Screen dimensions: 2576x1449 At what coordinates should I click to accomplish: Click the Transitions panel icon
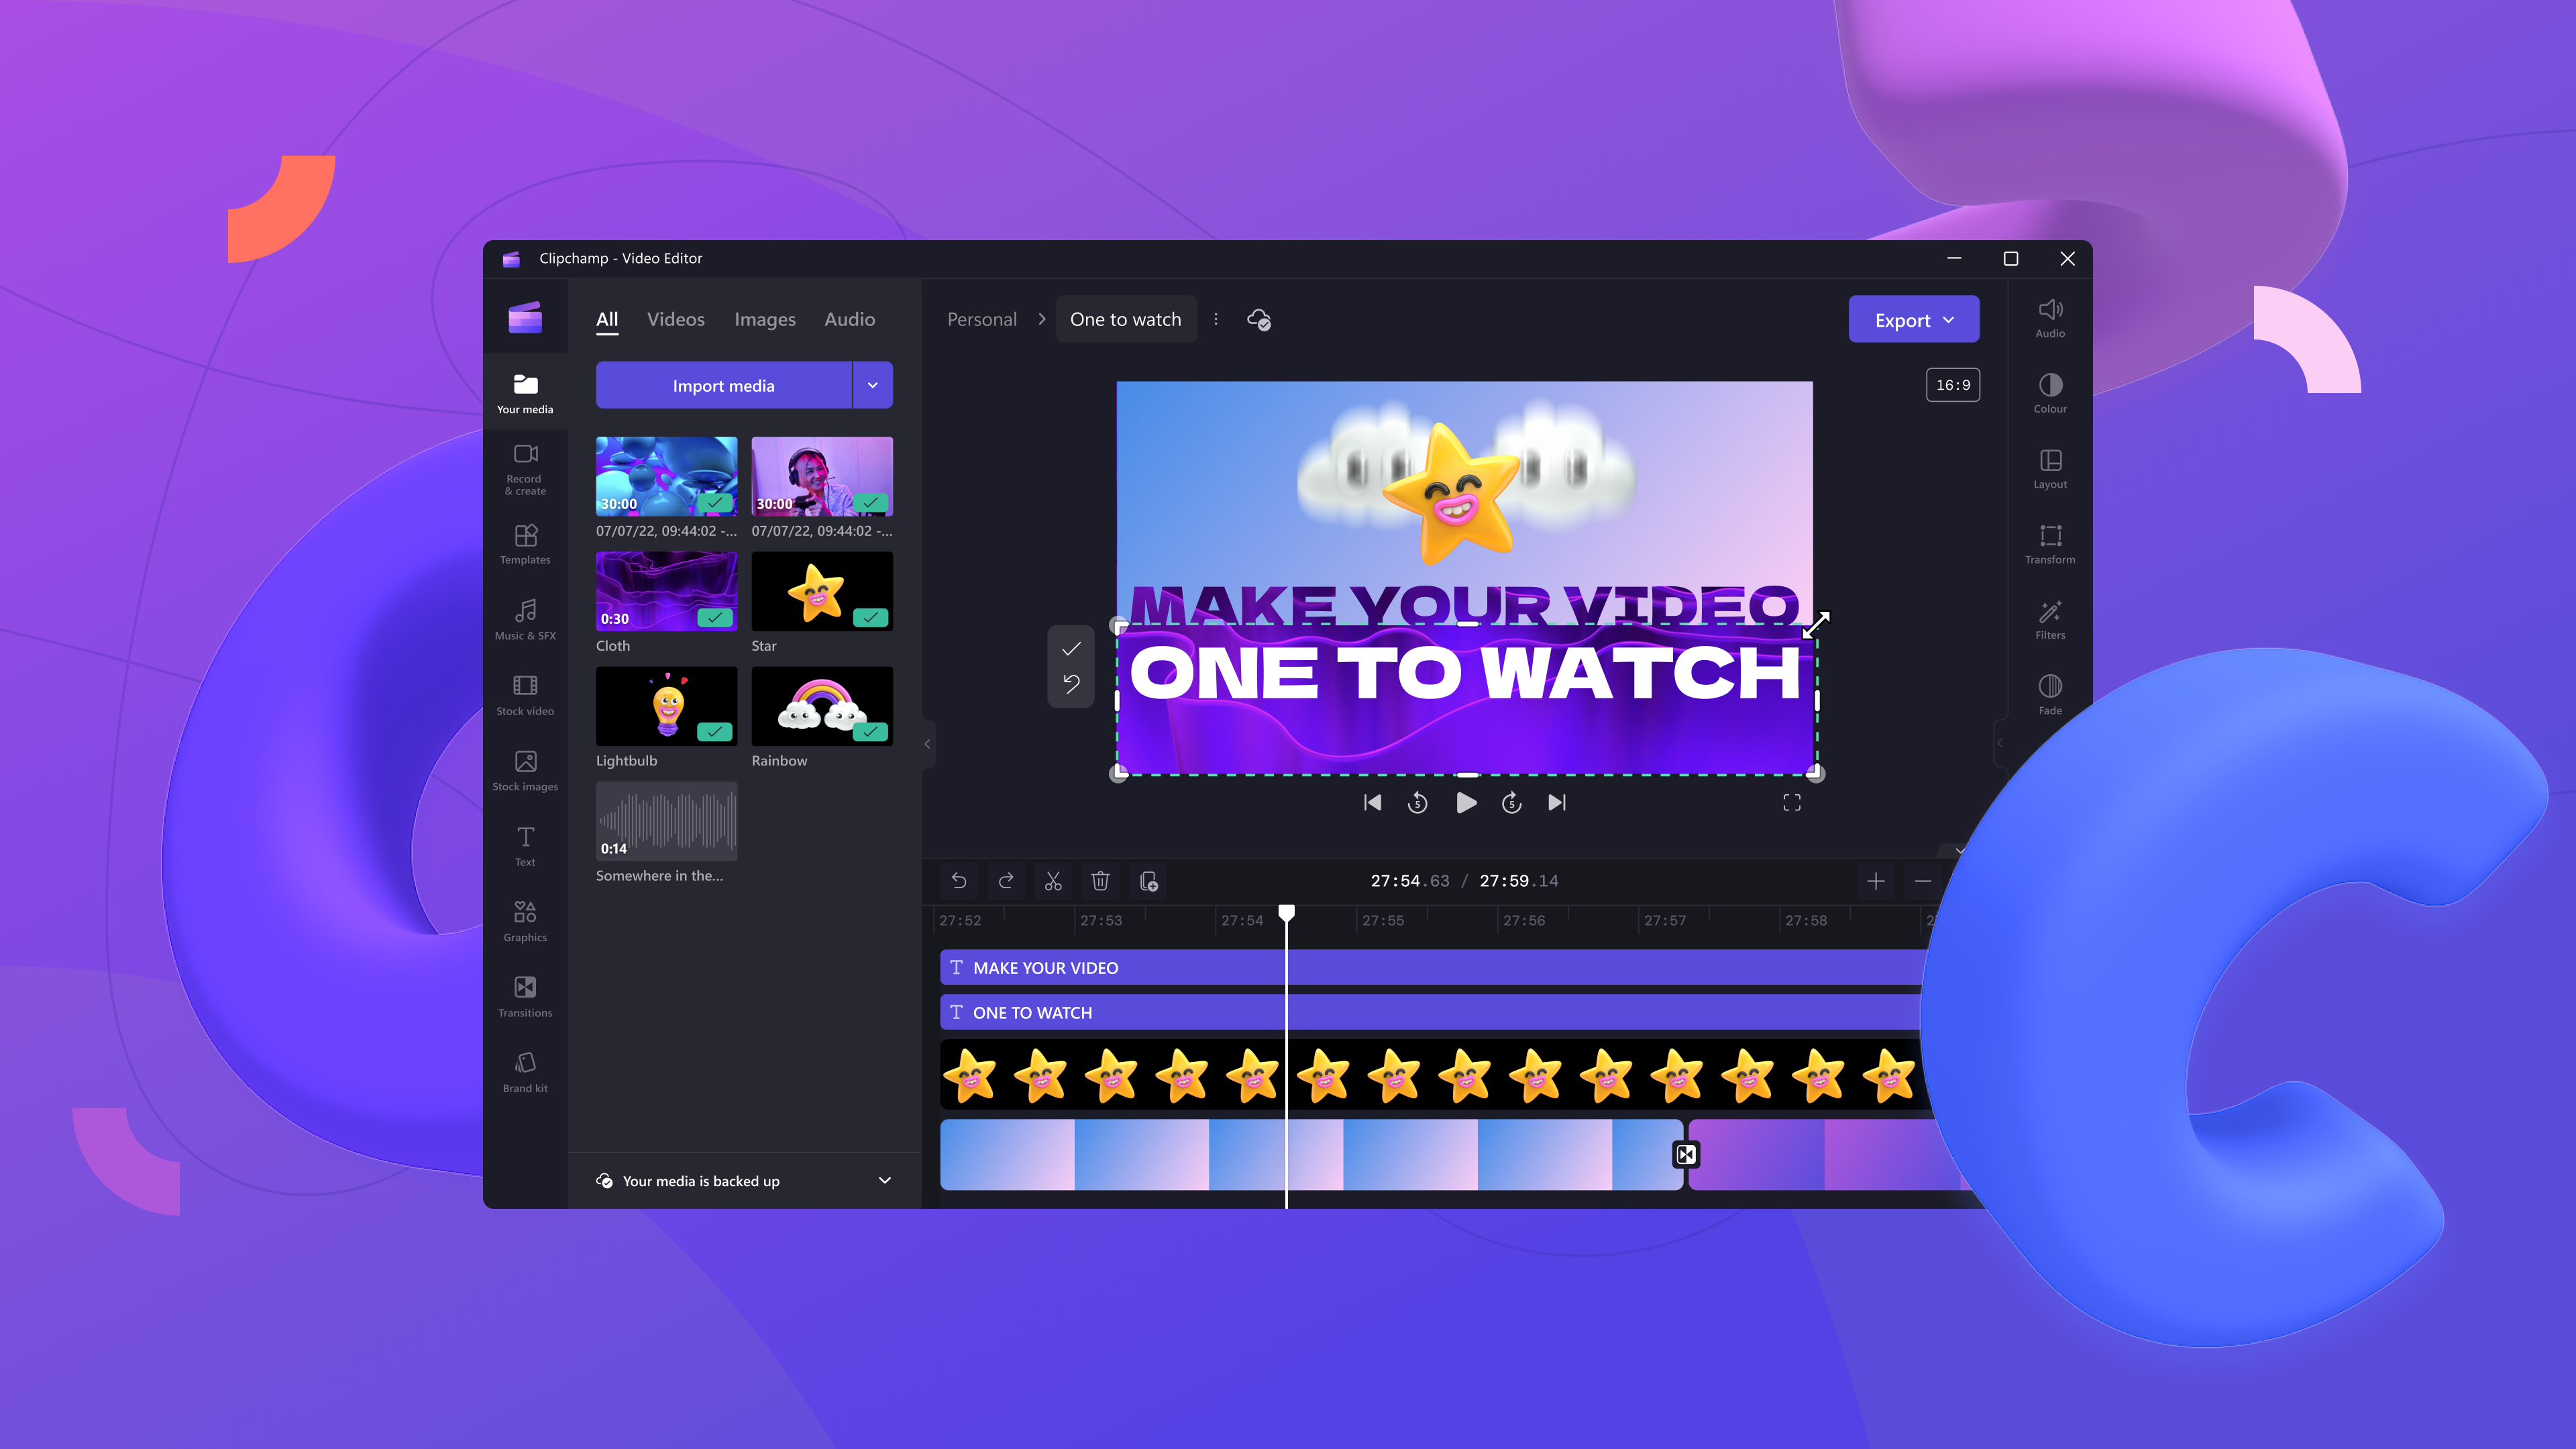(x=525, y=994)
